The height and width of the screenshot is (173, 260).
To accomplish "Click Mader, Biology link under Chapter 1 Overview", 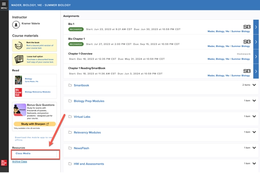I will pyautogui.click(x=229, y=59).
